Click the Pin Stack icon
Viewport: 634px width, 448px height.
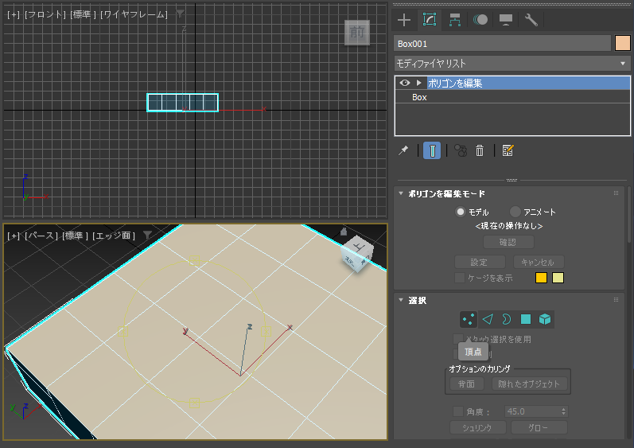pos(403,151)
